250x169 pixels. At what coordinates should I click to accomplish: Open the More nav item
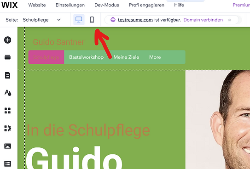(x=155, y=57)
